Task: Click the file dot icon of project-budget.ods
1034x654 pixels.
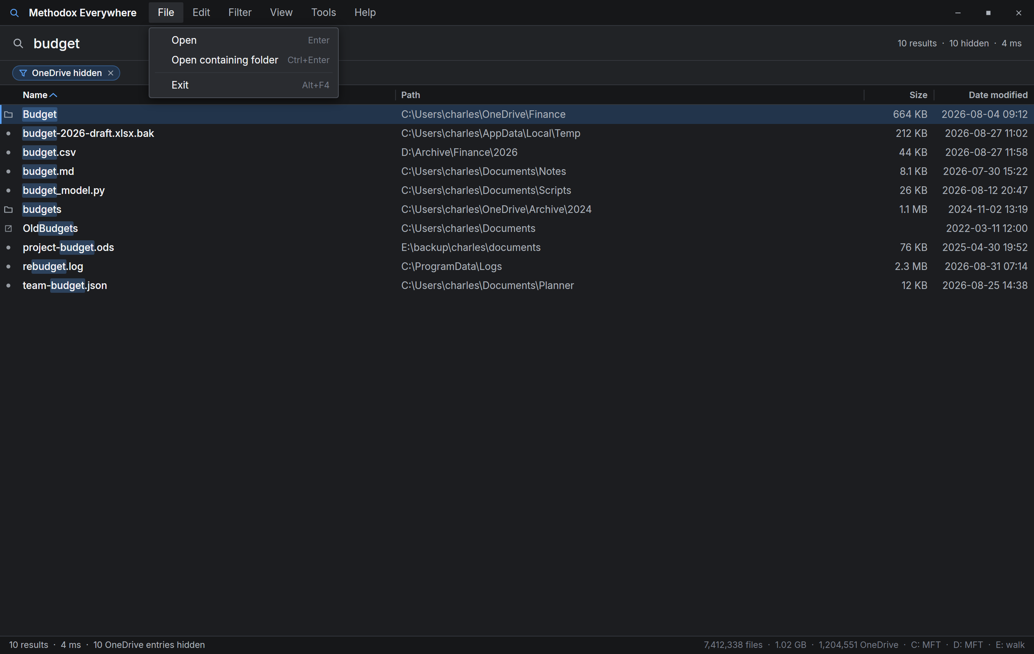Action: (9, 248)
